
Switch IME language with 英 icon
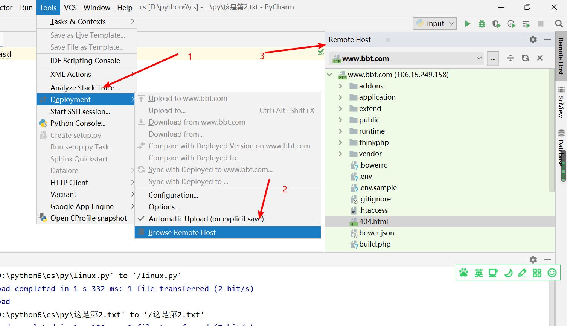[479, 273]
